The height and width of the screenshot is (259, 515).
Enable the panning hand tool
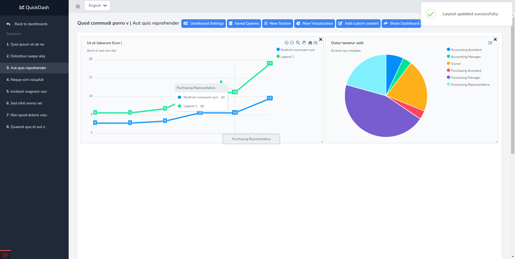pyautogui.click(x=304, y=43)
